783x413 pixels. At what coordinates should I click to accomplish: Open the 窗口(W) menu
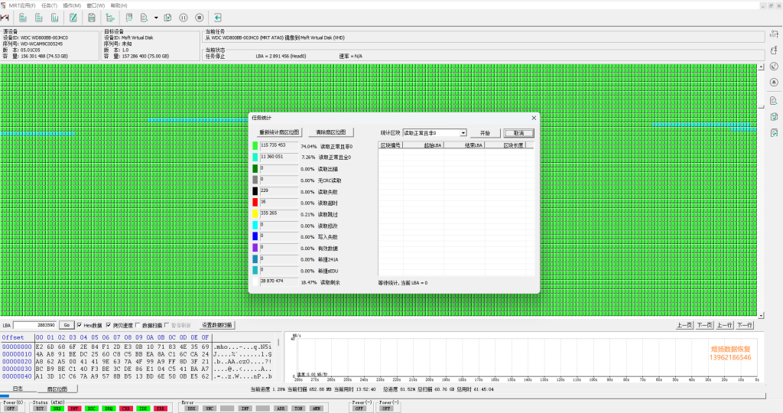[96, 5]
